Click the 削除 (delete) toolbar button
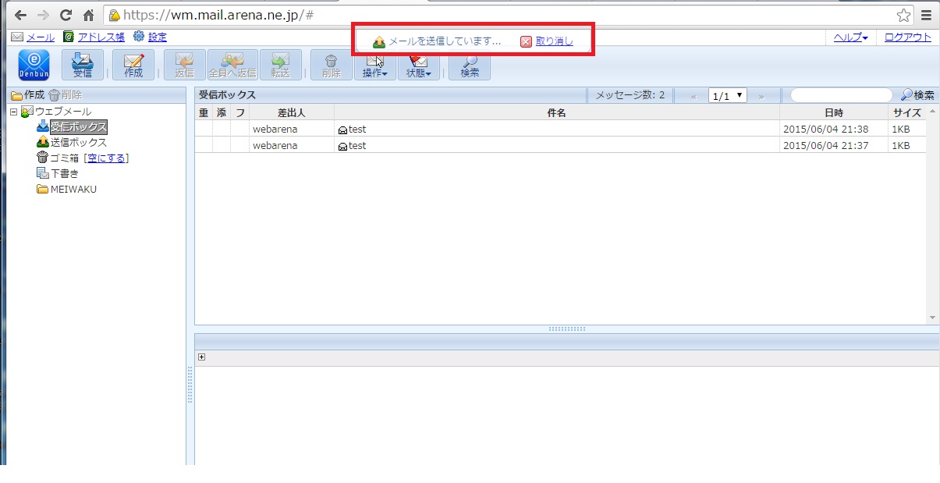This screenshot has width=940, height=483. point(332,65)
